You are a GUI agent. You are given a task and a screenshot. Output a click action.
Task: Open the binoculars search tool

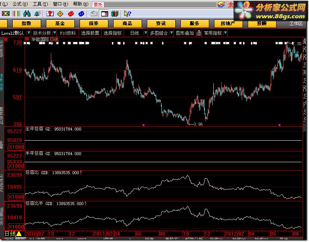click(27, 14)
